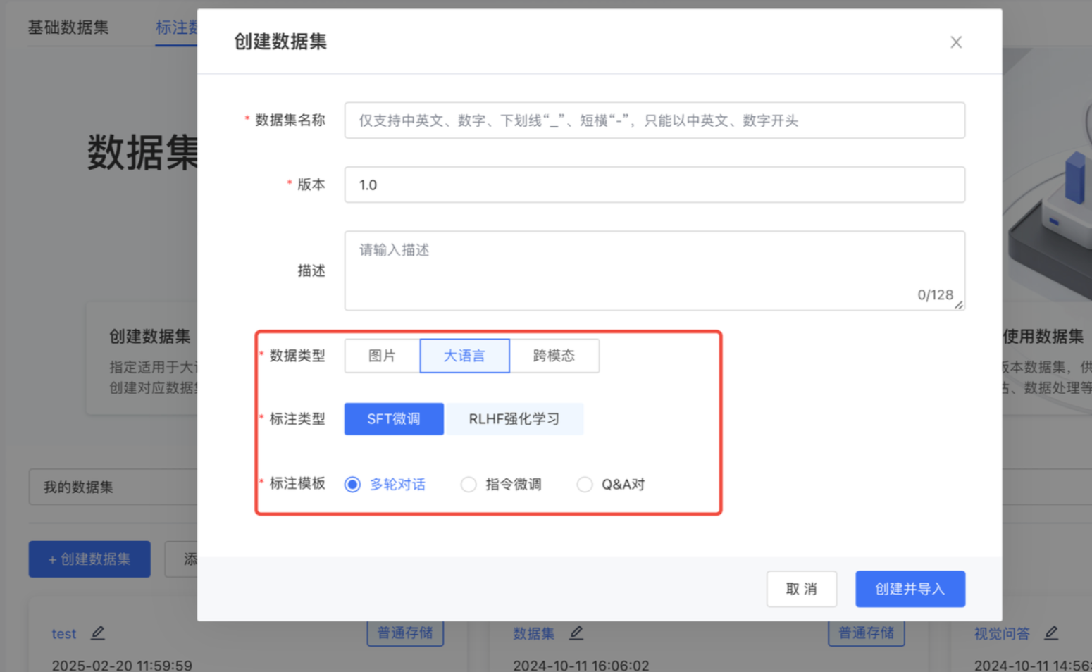Click the 版本 field showing 1.0
This screenshot has height=672, width=1092.
pyautogui.click(x=654, y=185)
